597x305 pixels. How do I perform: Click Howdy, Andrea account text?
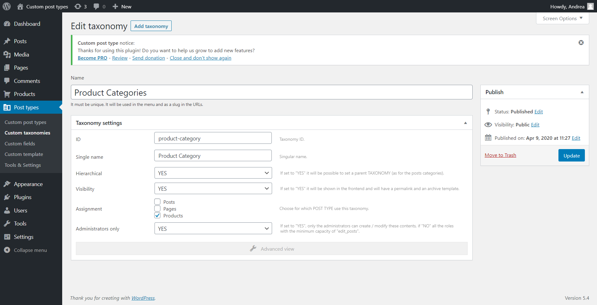(x=567, y=7)
